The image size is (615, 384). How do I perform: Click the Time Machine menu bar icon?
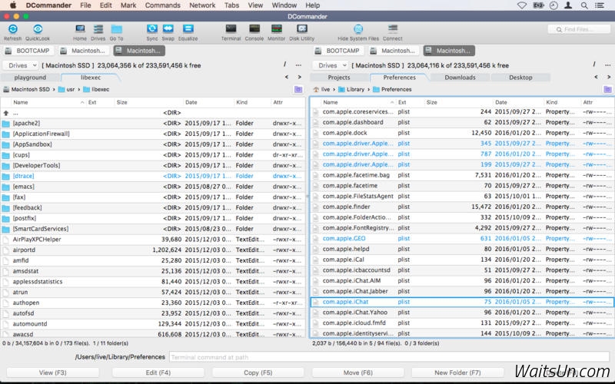[x=553, y=5]
